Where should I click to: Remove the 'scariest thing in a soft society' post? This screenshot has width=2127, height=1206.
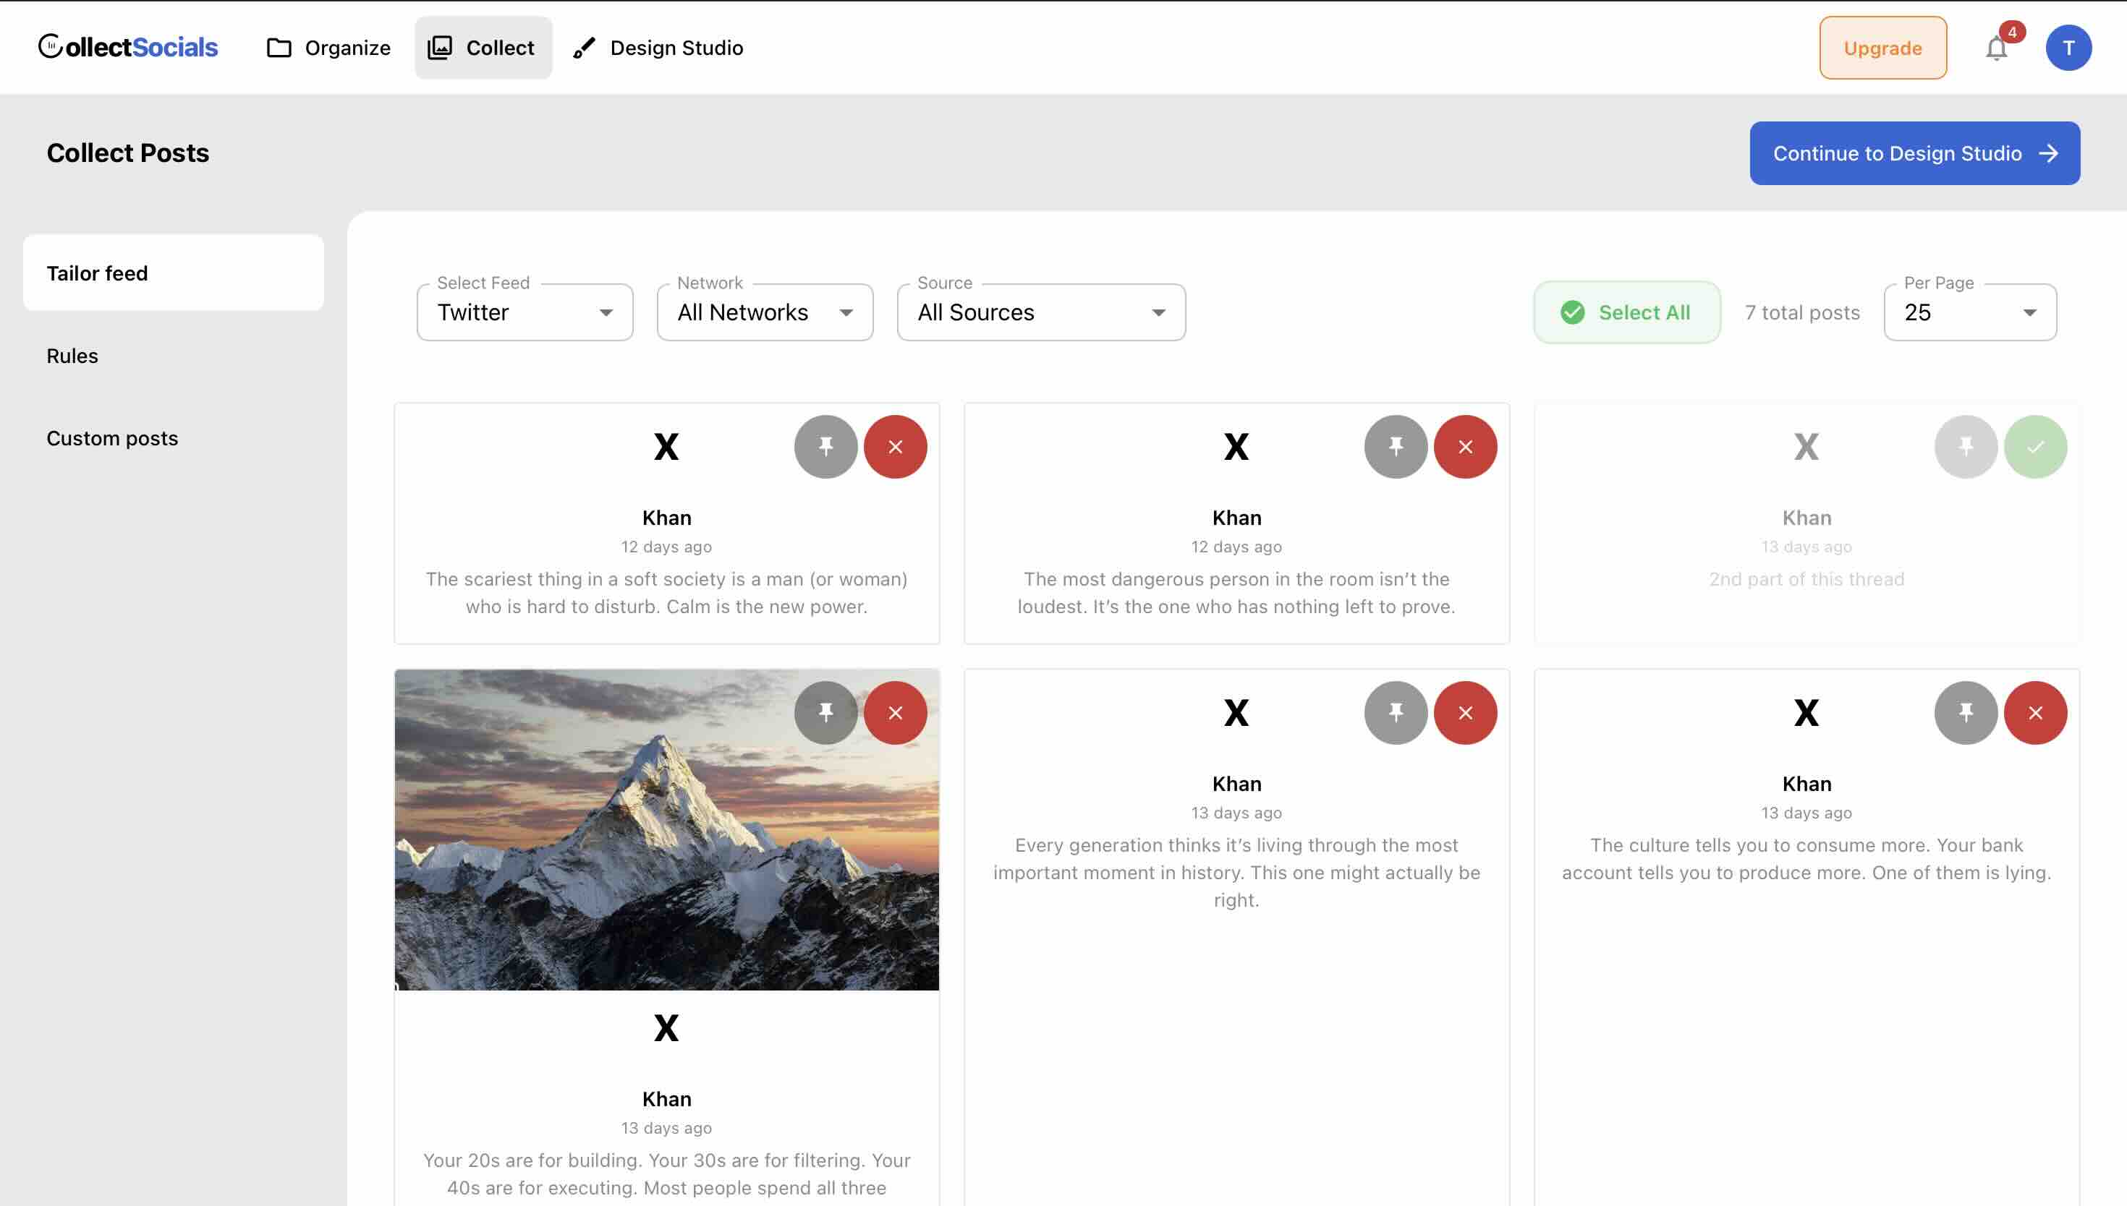895,446
